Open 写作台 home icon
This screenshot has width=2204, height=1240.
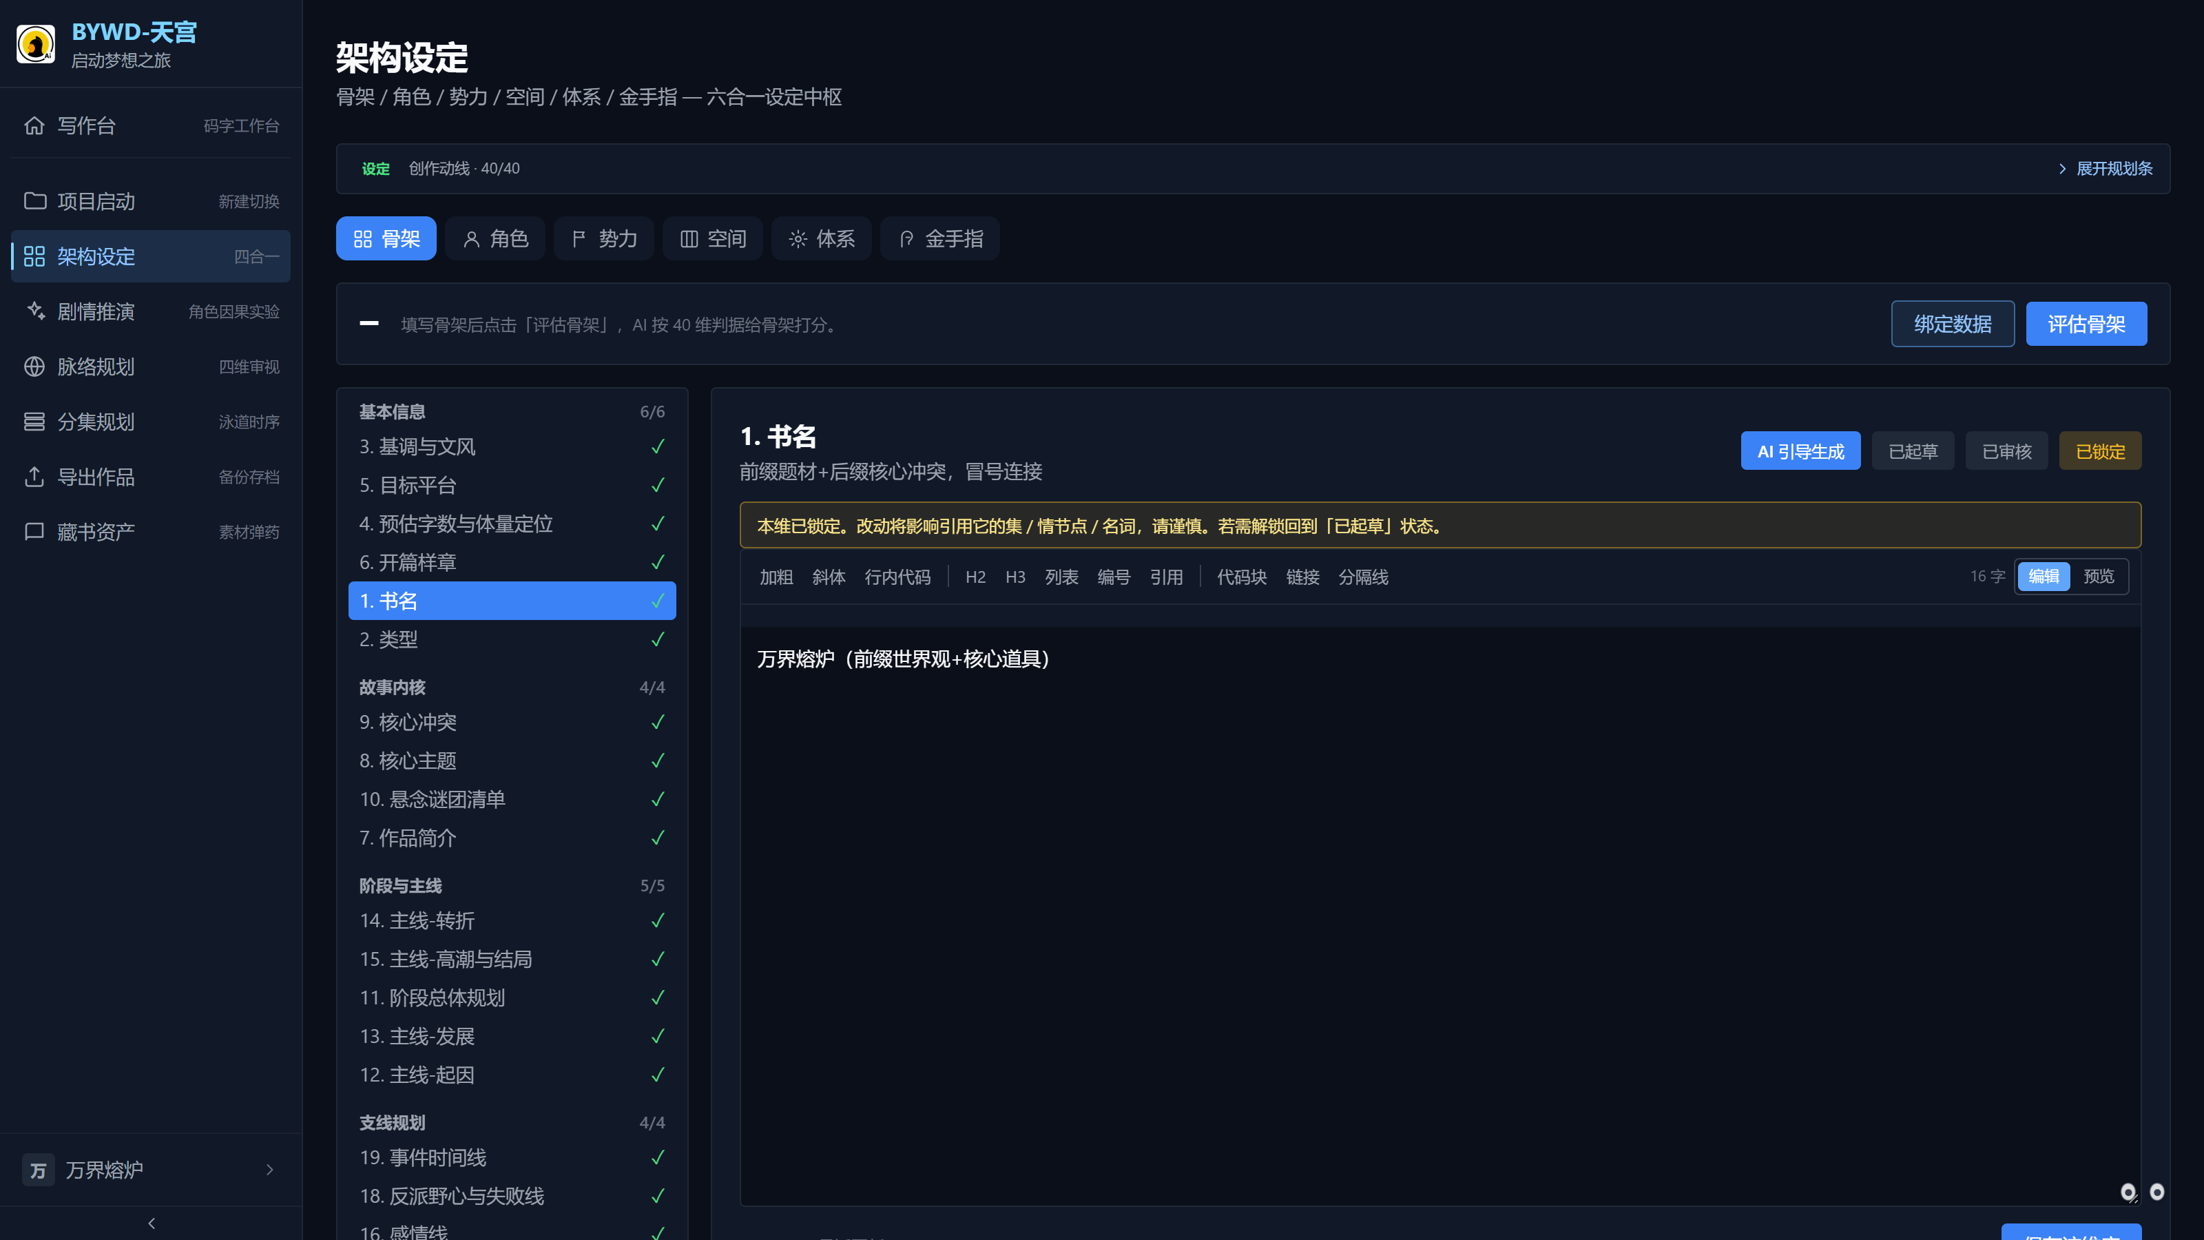(34, 126)
